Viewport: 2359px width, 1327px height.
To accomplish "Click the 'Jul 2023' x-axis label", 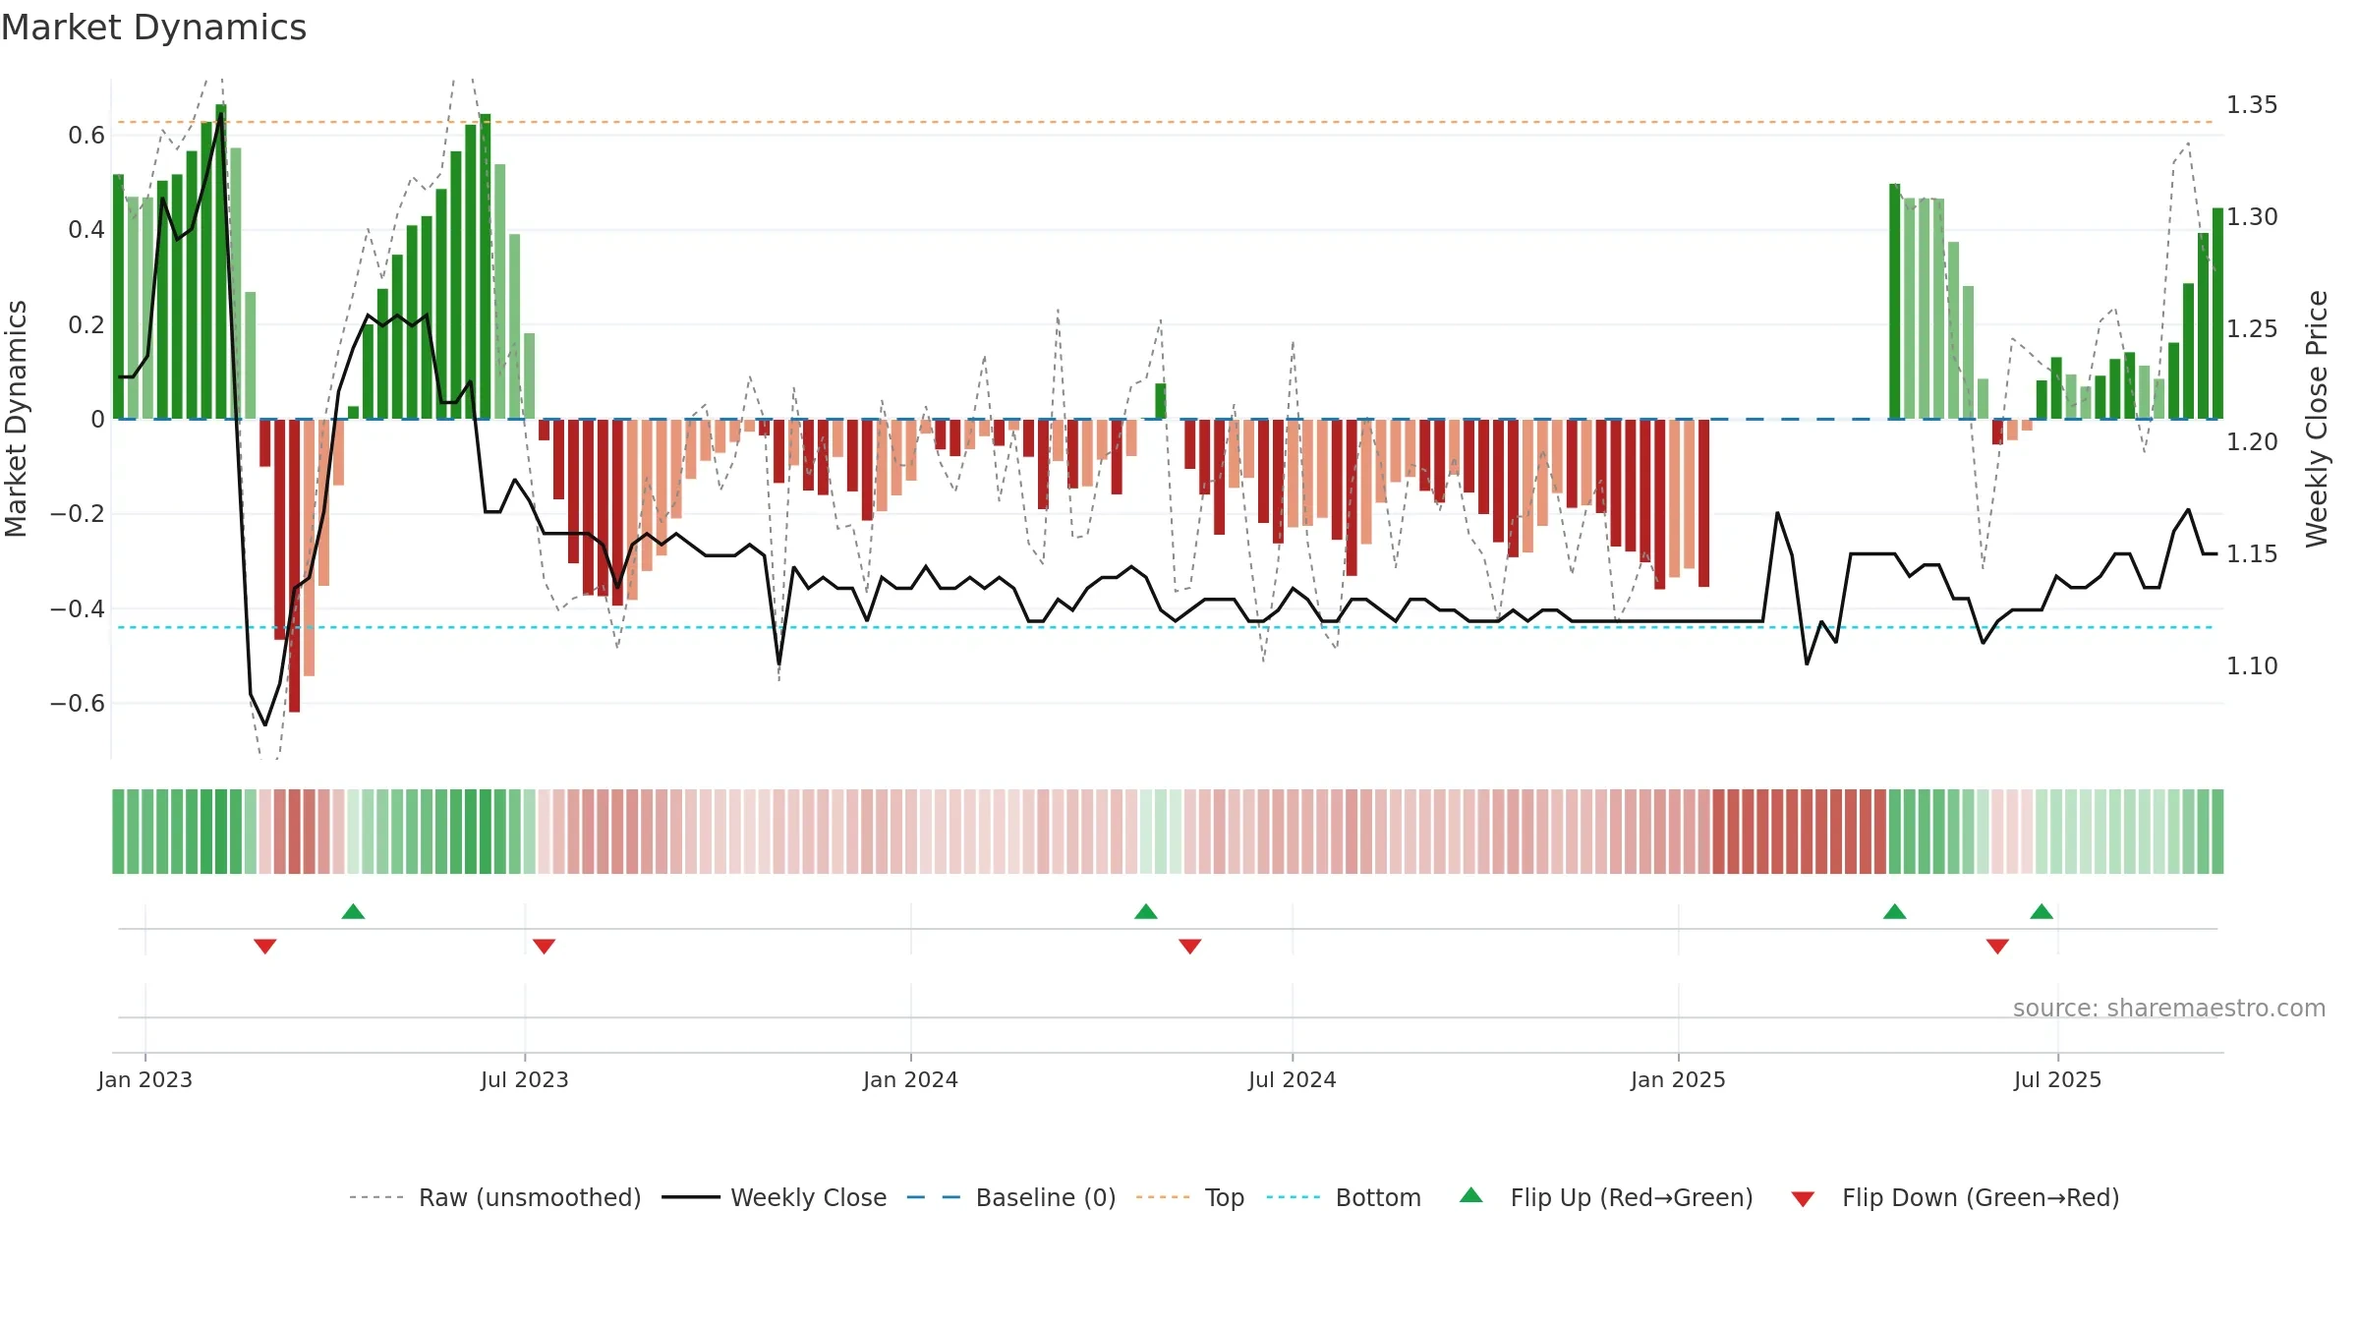I will coord(525,1080).
